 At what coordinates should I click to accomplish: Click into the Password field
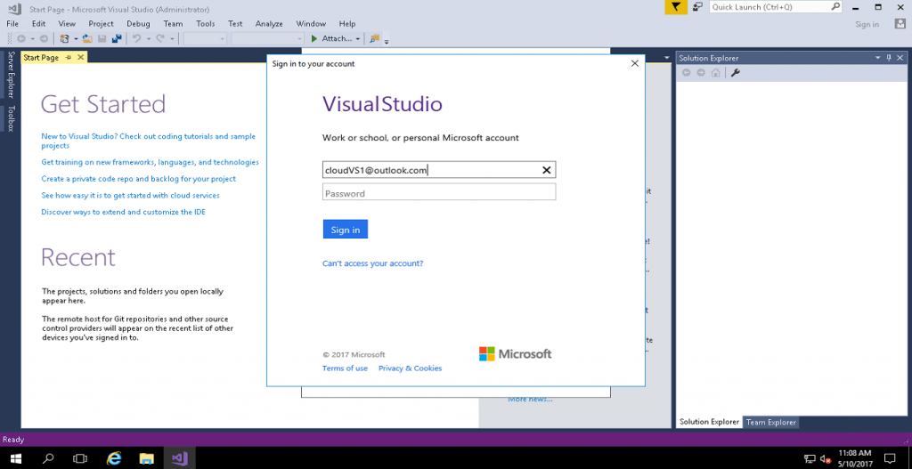pyautogui.click(x=439, y=193)
